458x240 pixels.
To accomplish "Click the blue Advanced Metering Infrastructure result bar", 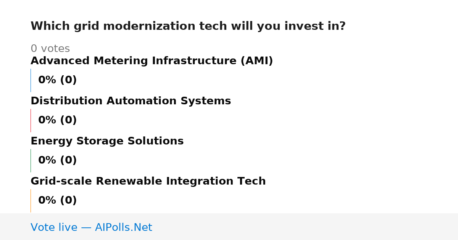I will click(31, 80).
